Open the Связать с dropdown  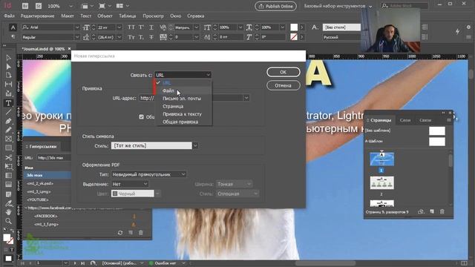click(x=183, y=75)
